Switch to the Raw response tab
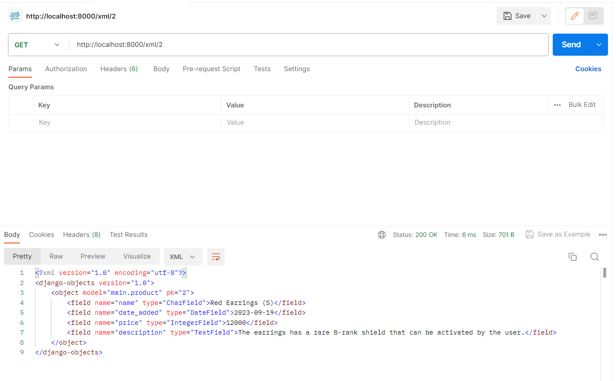Viewport: 616px width, 381px height. 56,256
